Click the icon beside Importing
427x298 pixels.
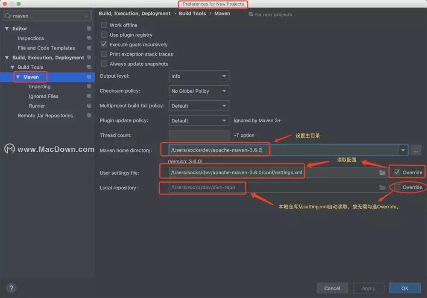click(89, 86)
